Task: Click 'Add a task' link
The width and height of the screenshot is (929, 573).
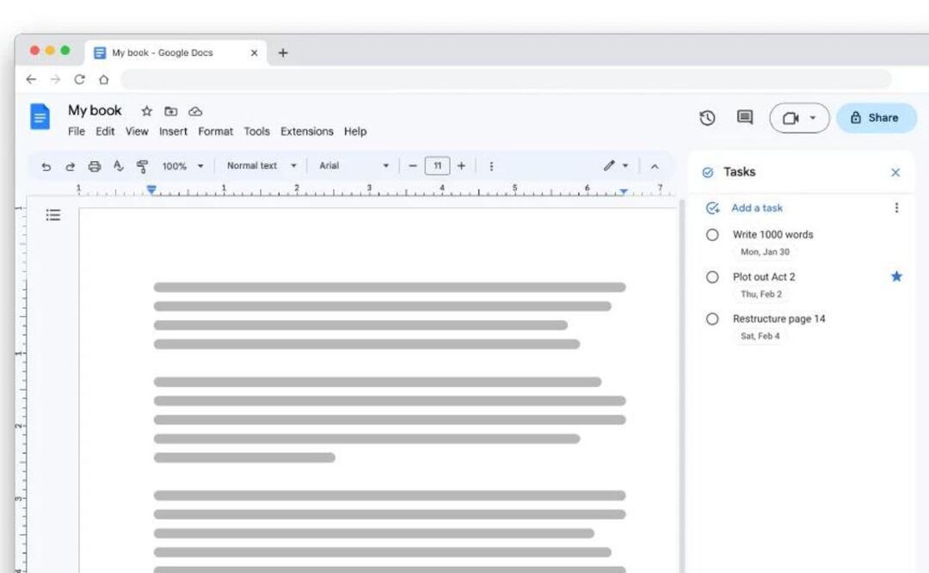Action: (756, 208)
